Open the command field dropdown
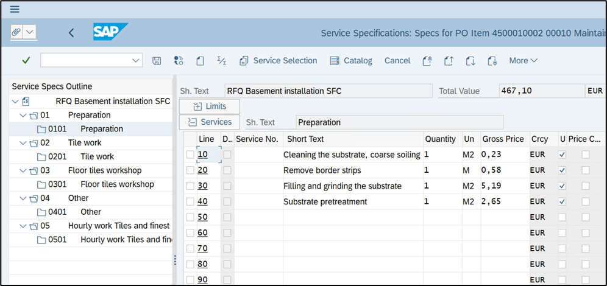Viewport: 607px width, 286px height. [135, 60]
